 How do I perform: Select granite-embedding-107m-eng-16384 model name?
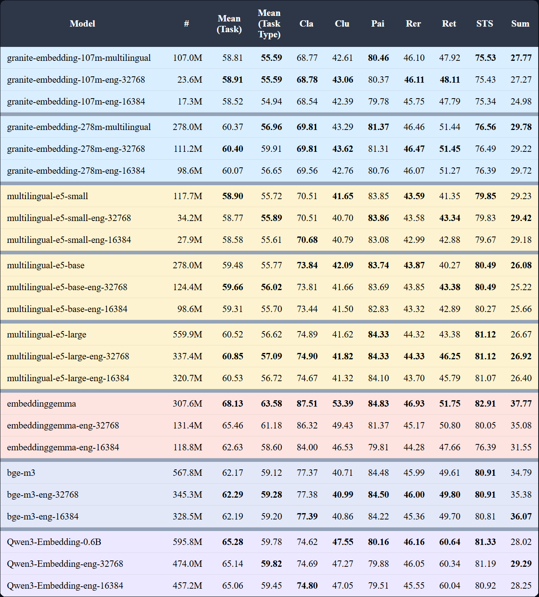pos(76,102)
